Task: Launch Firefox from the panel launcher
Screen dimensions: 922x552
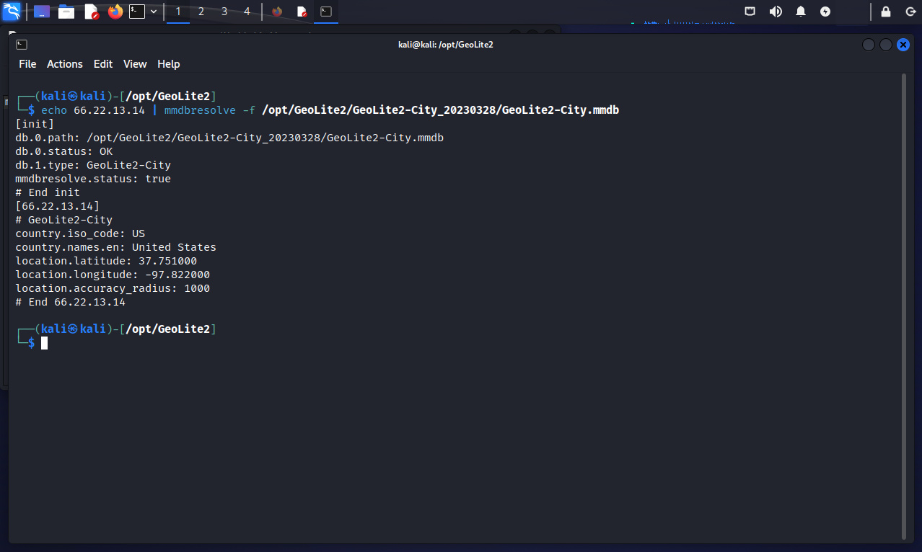Action: pos(115,12)
